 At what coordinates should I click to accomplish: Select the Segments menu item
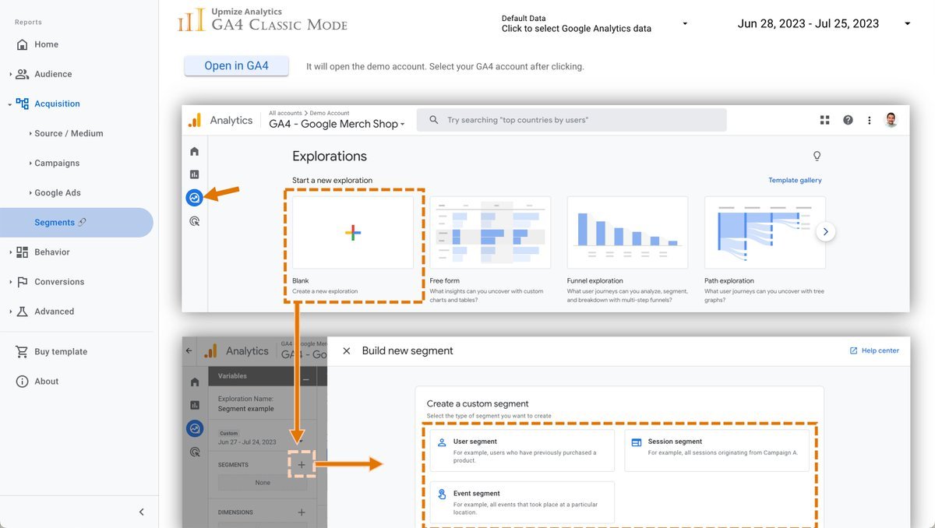76,222
